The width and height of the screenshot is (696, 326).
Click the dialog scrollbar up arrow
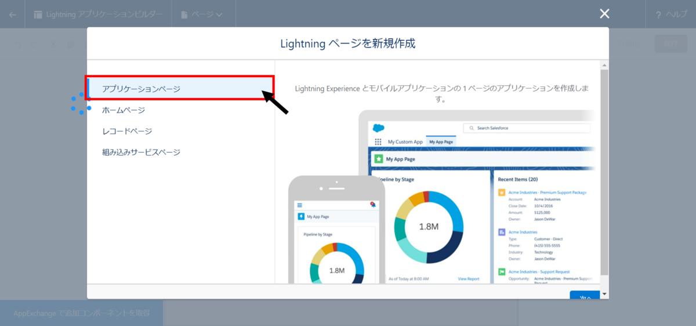click(604, 65)
